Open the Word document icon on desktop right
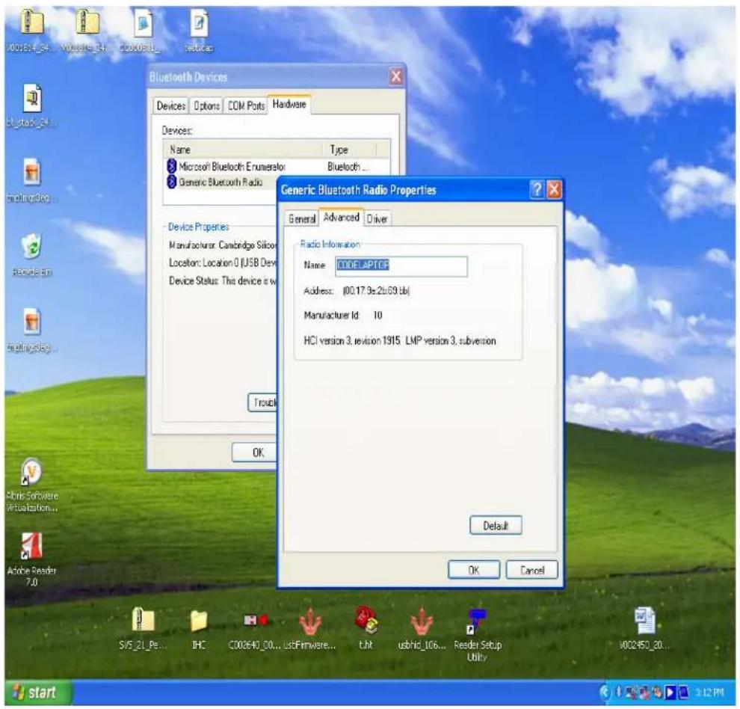This screenshot has width=740, height=709. coord(644,621)
